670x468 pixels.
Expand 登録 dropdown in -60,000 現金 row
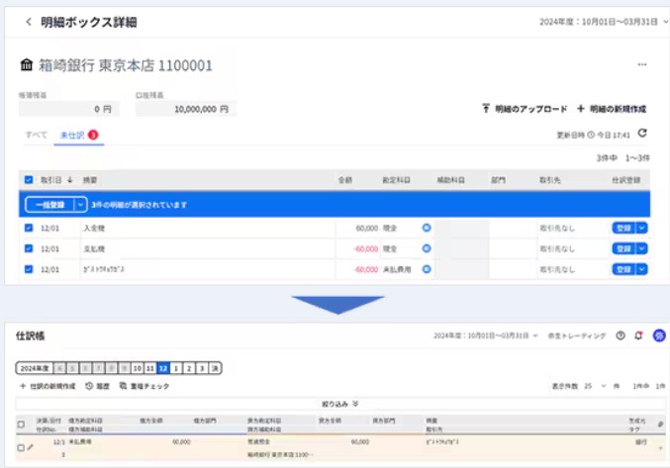pos(642,248)
